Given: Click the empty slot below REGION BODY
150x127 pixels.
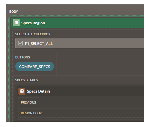Looking at the screenshot, I should point(81,121).
